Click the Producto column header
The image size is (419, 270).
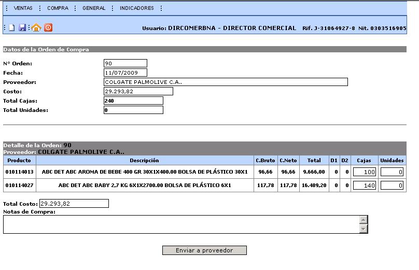click(19, 161)
